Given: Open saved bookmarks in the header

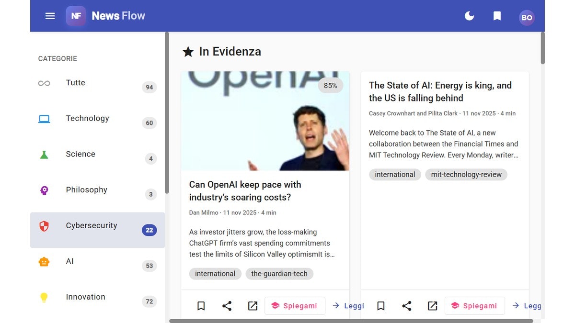Looking at the screenshot, I should (497, 16).
